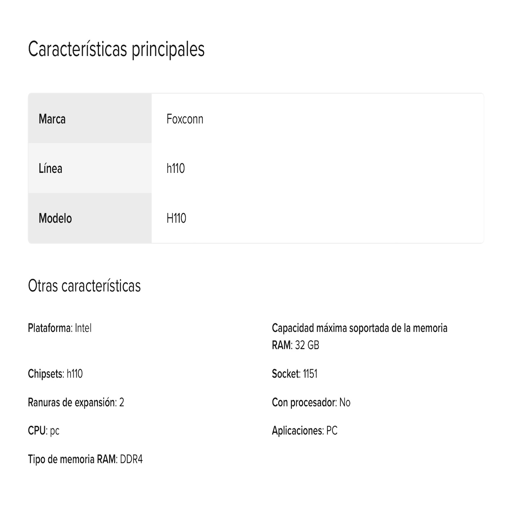Select the Línea row label
This screenshot has height=511, width=511.
(90, 168)
